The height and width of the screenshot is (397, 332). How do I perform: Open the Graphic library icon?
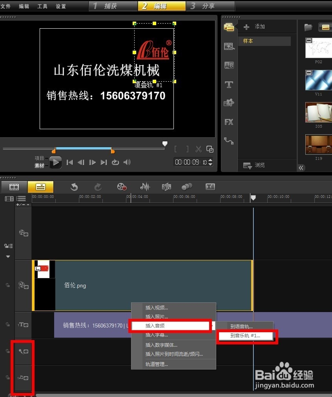point(229,103)
